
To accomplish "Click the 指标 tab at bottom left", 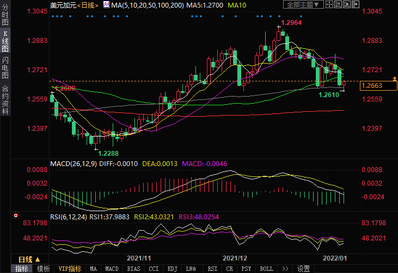I will (22, 269).
